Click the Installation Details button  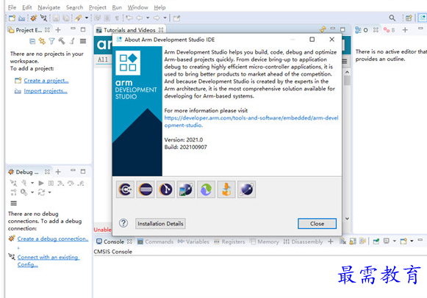click(x=160, y=223)
